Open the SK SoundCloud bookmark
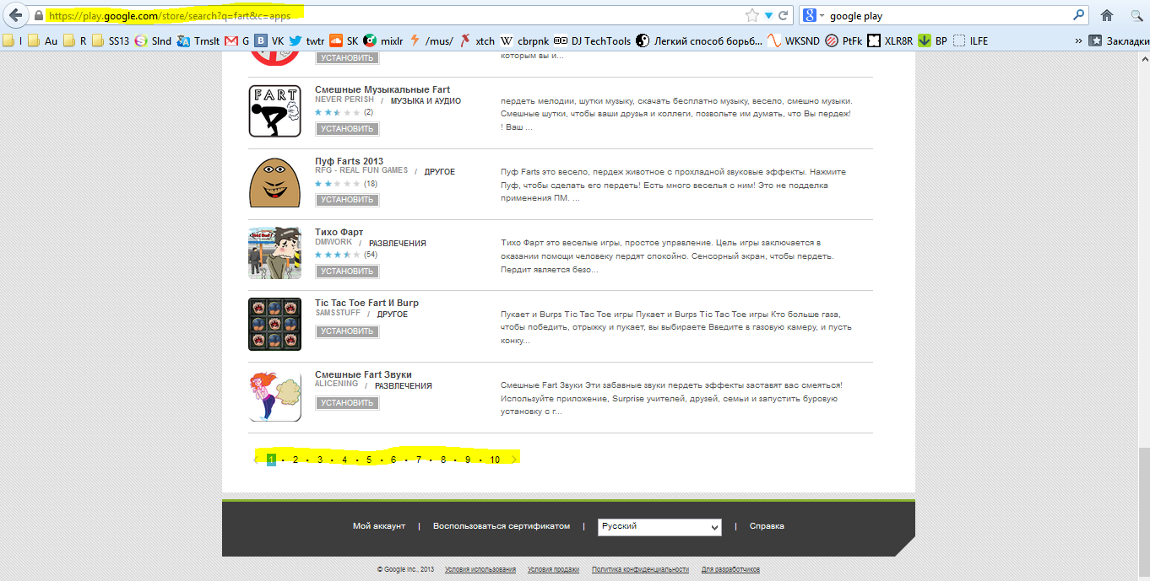Image resolution: width=1150 pixels, height=581 pixels. 344,40
